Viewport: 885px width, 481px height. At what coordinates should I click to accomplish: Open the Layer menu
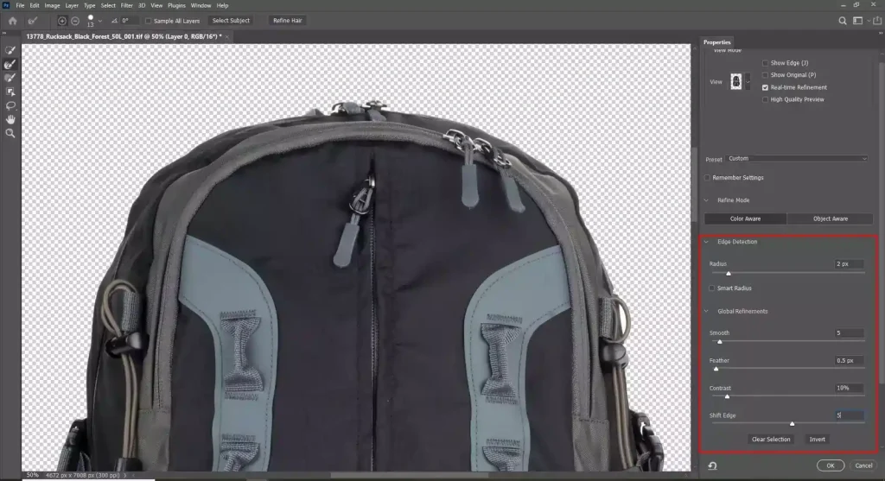click(72, 6)
